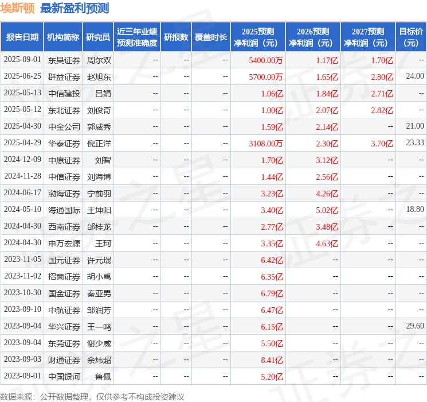Click the 目标价 column header
The image size is (427, 402).
pyautogui.click(x=410, y=37)
